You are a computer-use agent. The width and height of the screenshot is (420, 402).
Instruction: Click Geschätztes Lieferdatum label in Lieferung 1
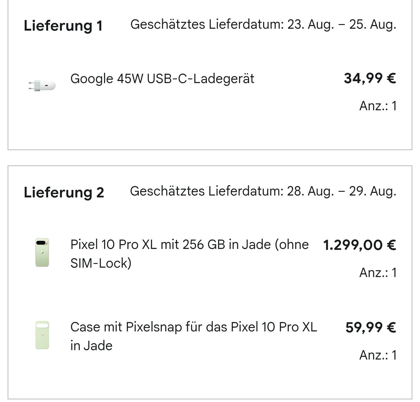pyautogui.click(x=207, y=24)
